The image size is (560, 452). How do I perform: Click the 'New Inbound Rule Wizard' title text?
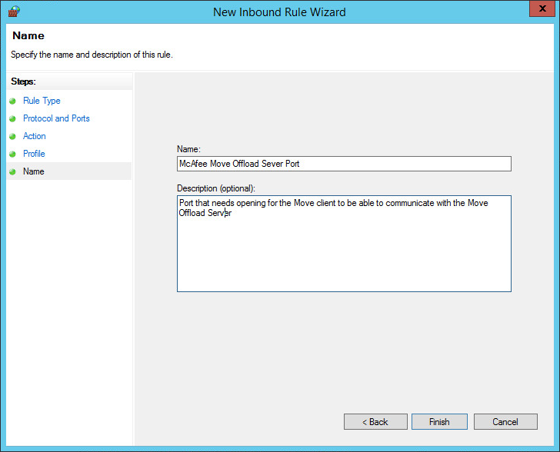click(279, 12)
